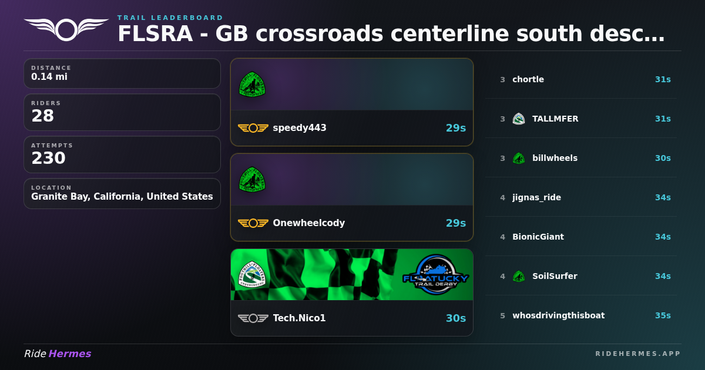This screenshot has width=705, height=370.
Task: Click Flatucky Trail Derby logo
Action: 435,275
